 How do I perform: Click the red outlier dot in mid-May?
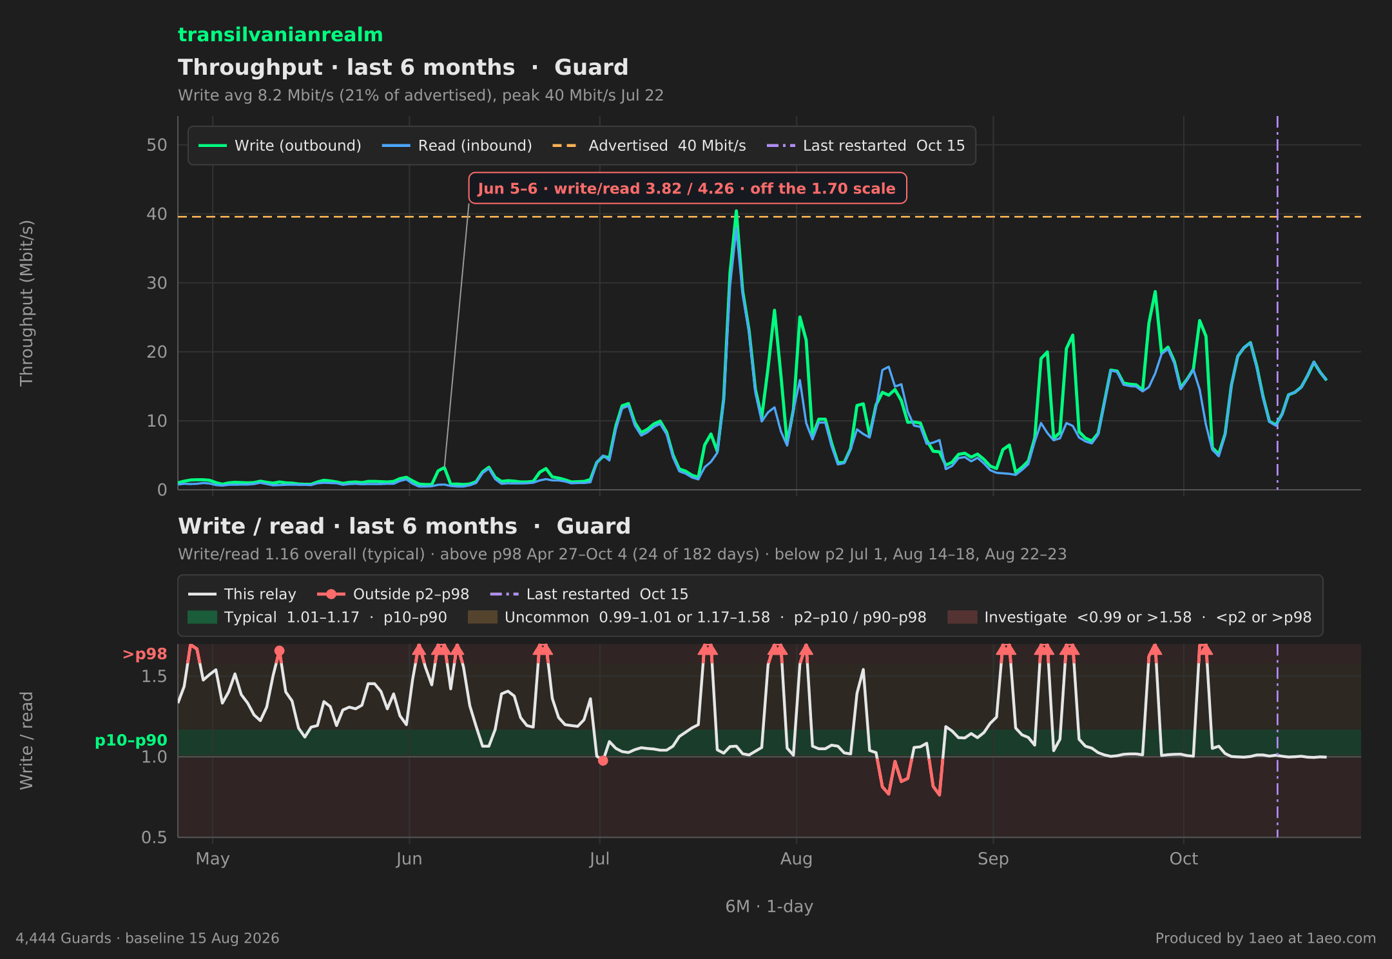(x=279, y=651)
